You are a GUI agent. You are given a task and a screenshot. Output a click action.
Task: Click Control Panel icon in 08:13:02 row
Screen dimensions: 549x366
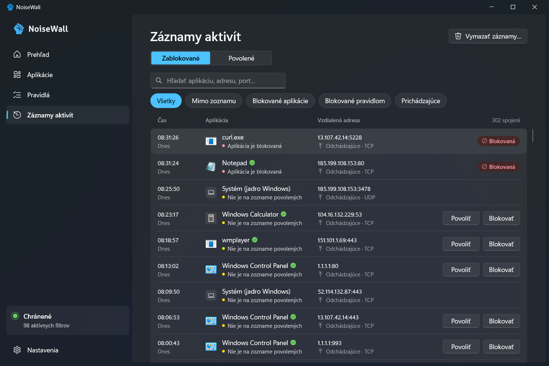[x=211, y=270]
